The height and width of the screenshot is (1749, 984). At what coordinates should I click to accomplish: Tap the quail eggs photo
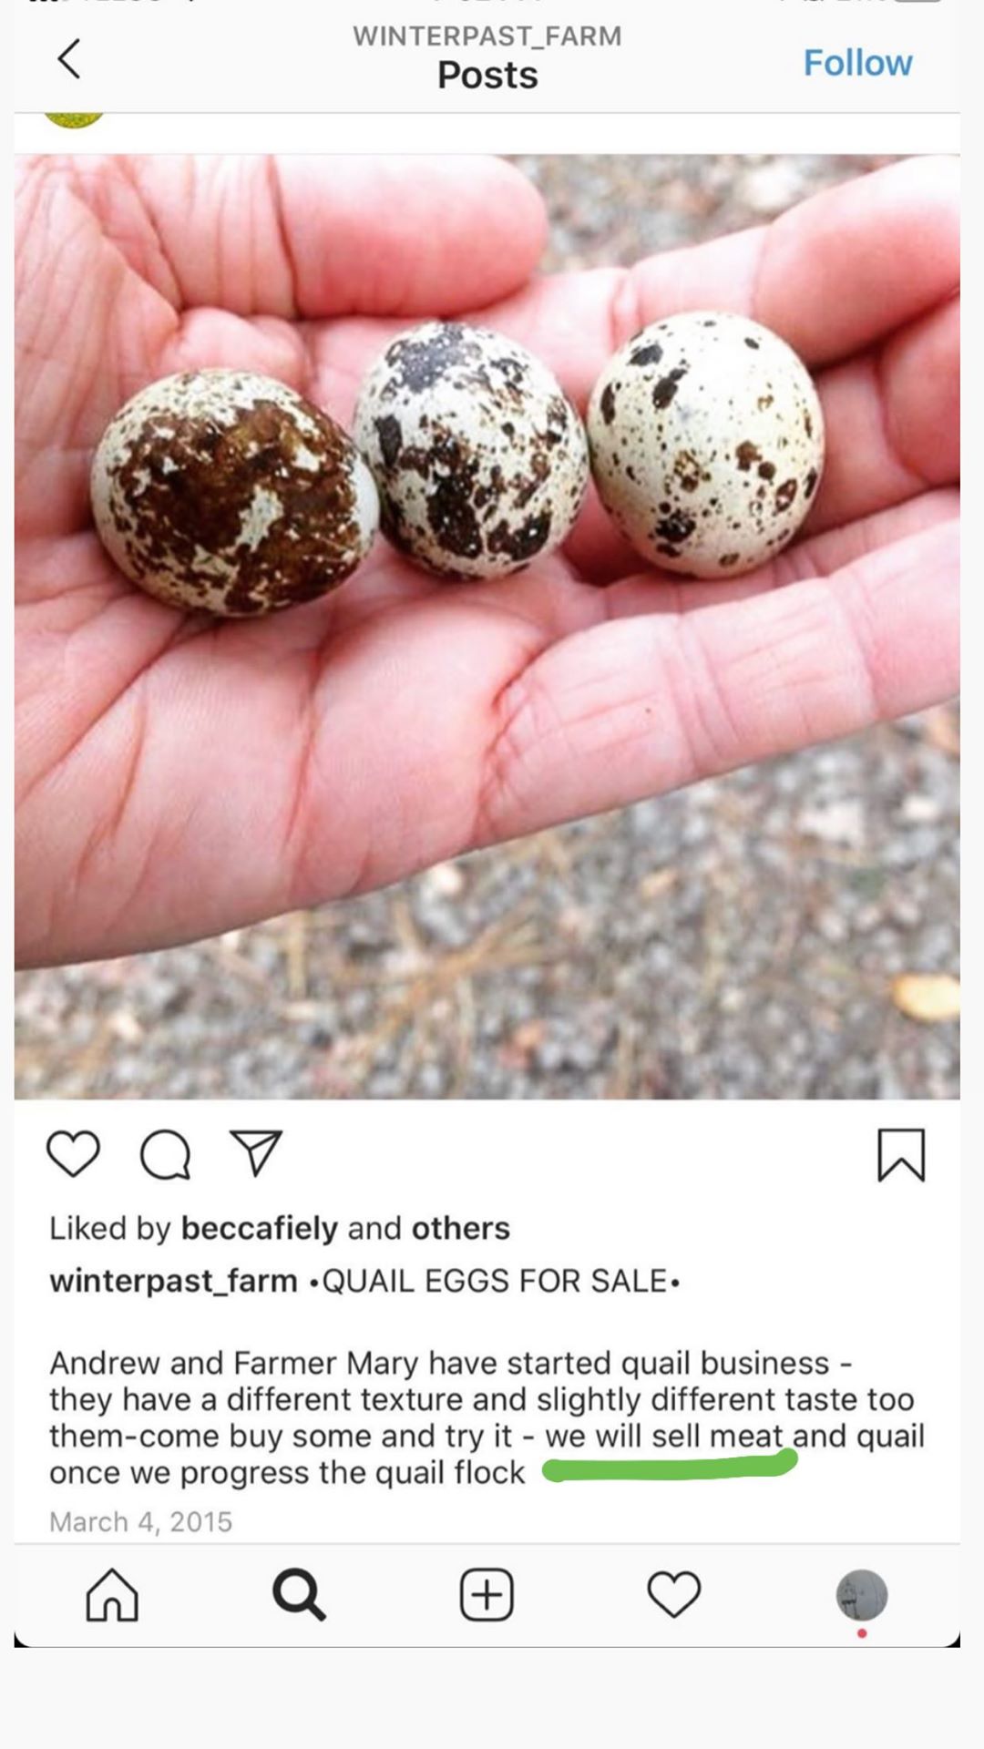point(487,627)
